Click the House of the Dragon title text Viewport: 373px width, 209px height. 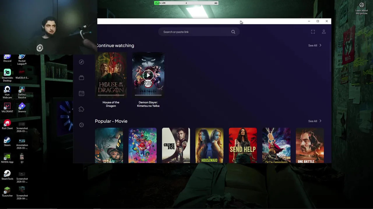[111, 104]
